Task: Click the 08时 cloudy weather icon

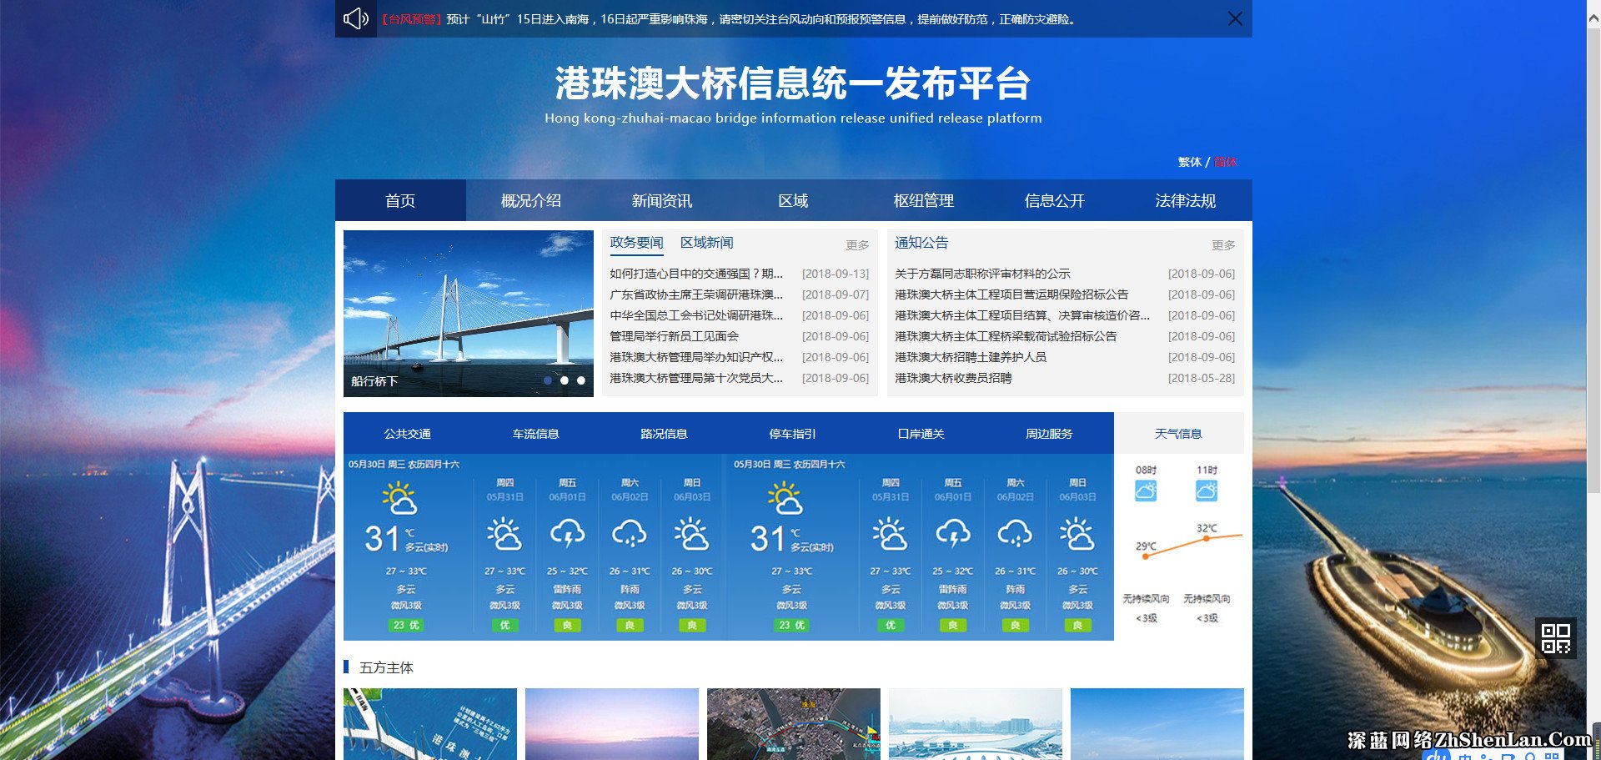Action: [x=1145, y=491]
